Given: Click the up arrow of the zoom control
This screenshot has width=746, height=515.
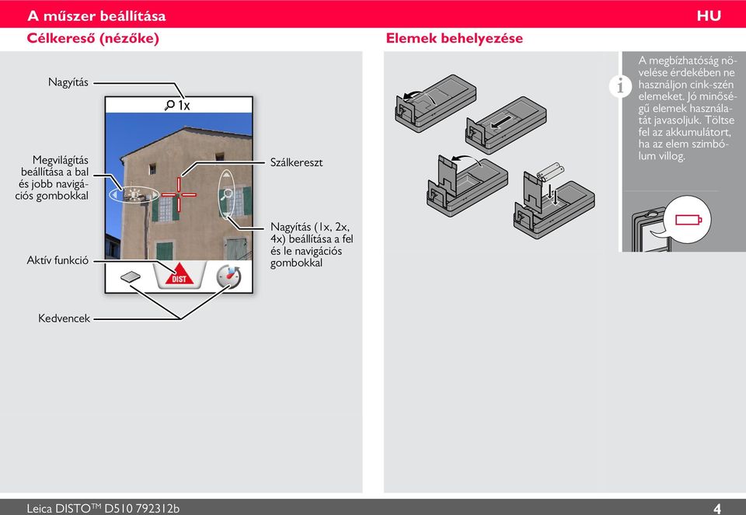Looking at the screenshot, I should pos(227,175).
